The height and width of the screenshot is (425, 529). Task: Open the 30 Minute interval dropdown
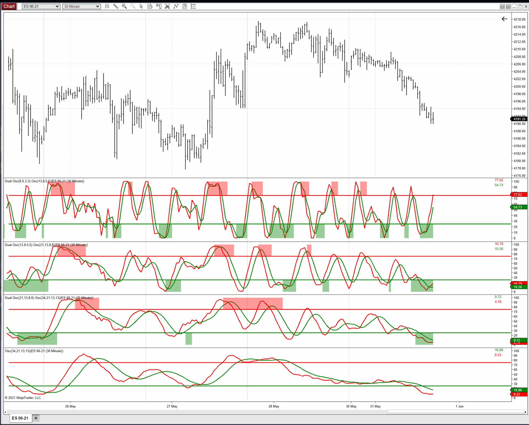click(81, 6)
